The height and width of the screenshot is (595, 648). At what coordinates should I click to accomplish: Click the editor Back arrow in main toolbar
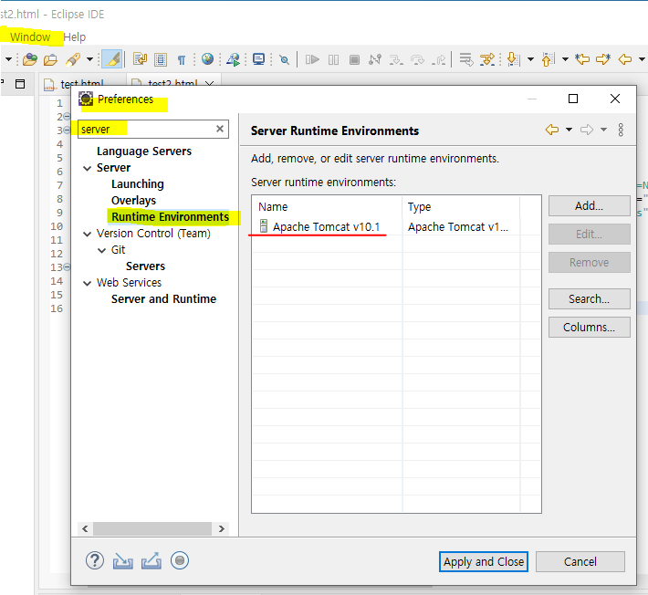point(625,59)
